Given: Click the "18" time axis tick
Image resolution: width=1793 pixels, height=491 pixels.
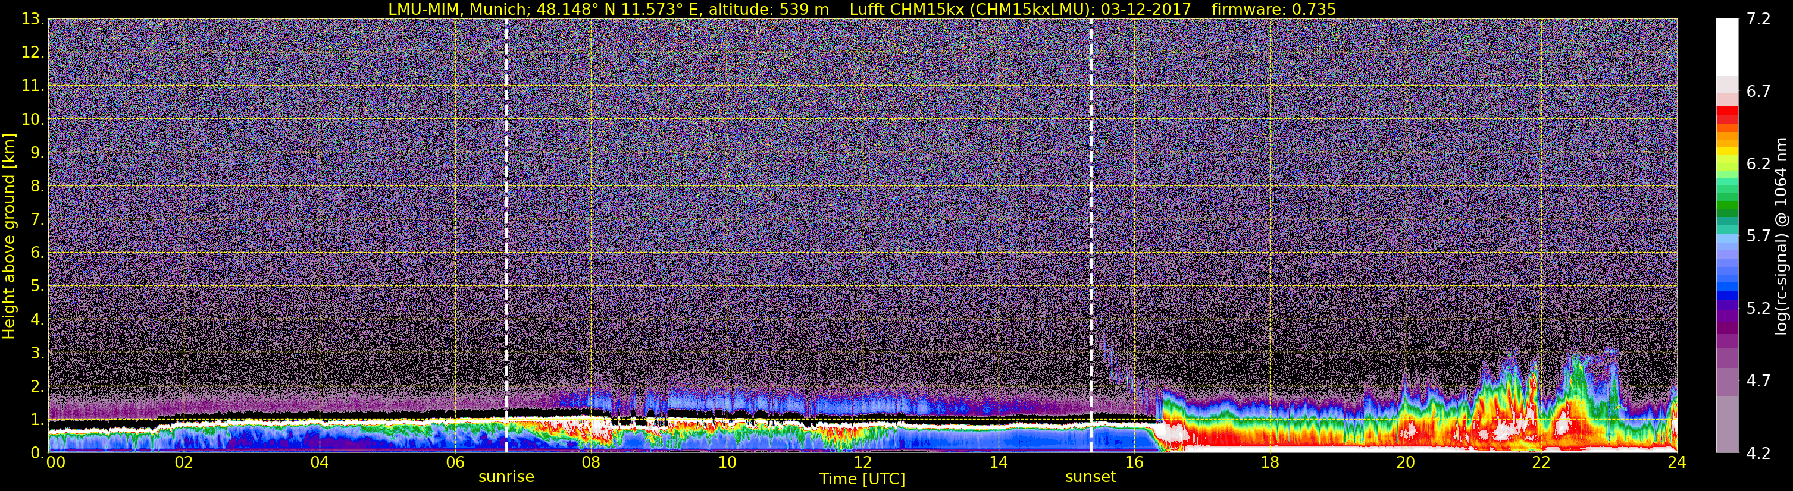Looking at the screenshot, I should coord(1269,462).
